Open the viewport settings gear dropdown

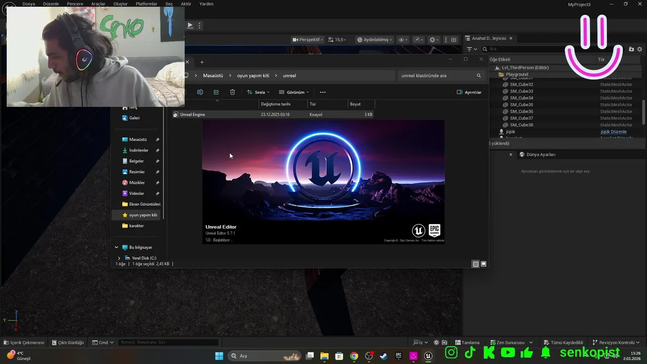click(434, 39)
